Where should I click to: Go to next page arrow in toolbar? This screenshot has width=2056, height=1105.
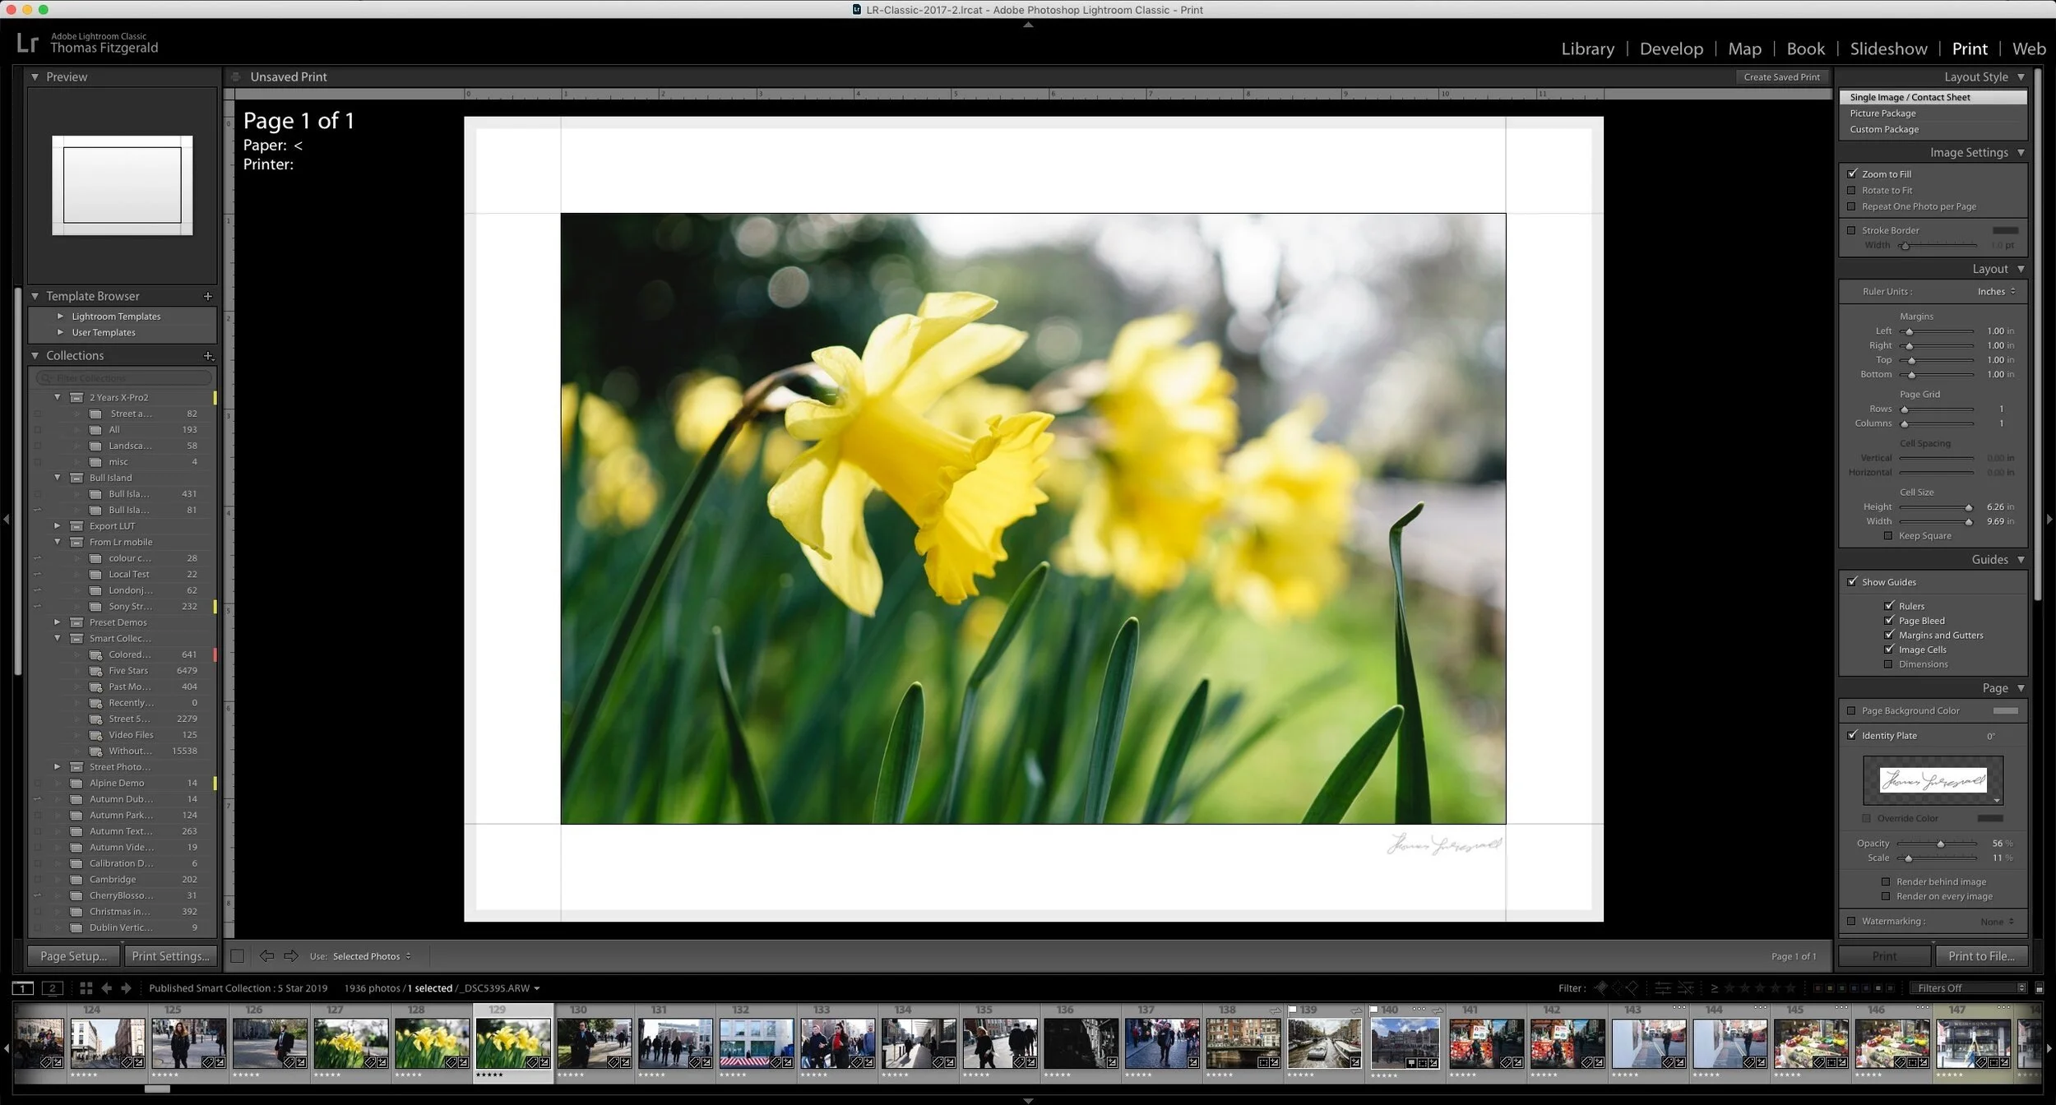(291, 956)
